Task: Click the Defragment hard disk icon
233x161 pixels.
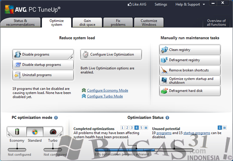Action: (x=164, y=91)
